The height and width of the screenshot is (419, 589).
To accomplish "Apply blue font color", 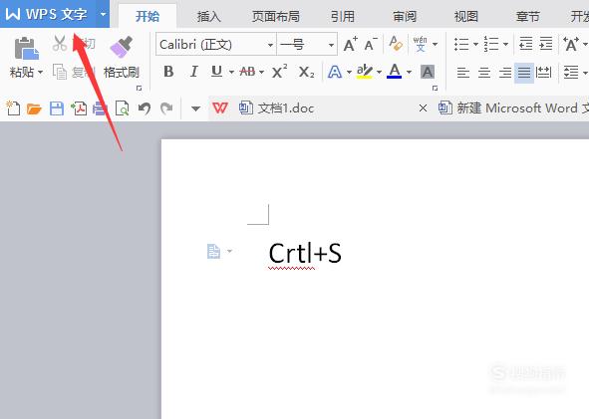I will [394, 72].
